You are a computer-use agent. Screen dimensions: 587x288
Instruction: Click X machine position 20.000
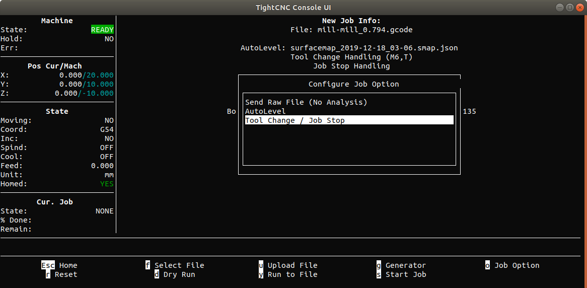point(100,75)
